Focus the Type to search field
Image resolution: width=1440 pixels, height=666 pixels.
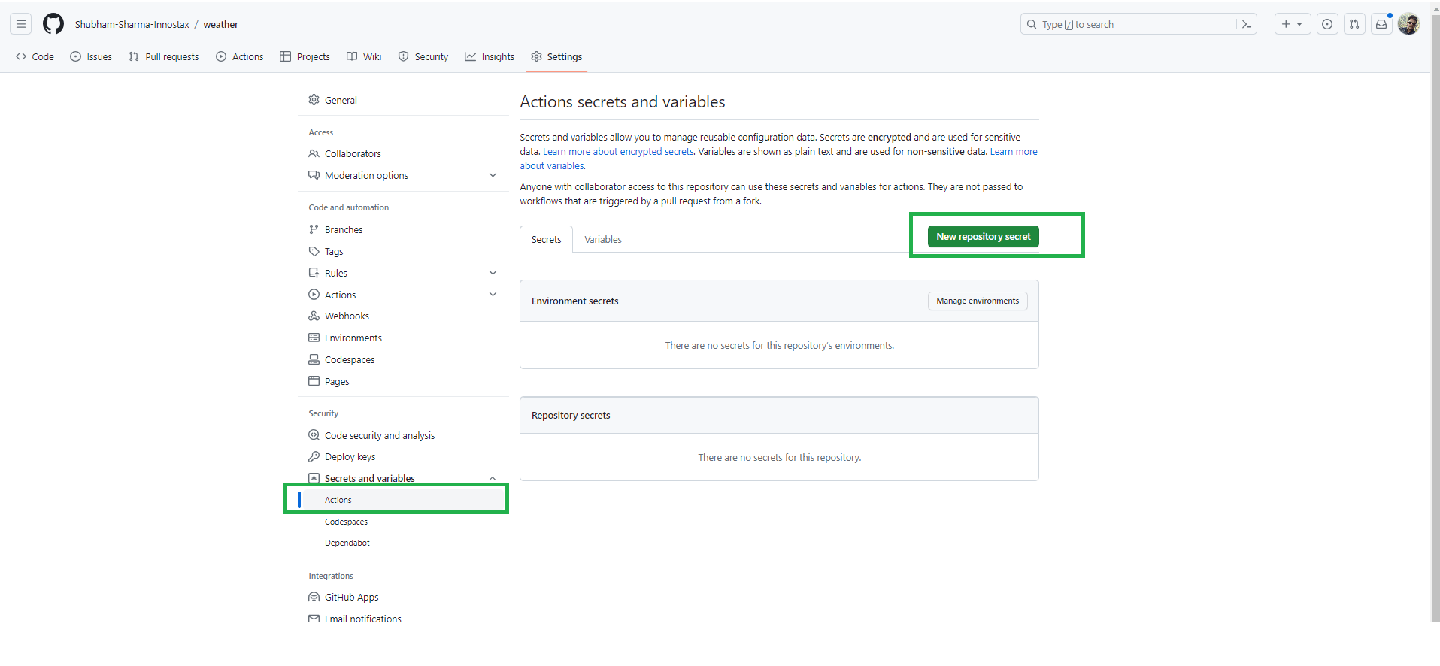pos(1128,24)
